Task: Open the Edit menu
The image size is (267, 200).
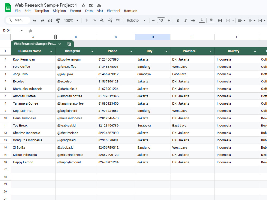Action: [x=28, y=11]
